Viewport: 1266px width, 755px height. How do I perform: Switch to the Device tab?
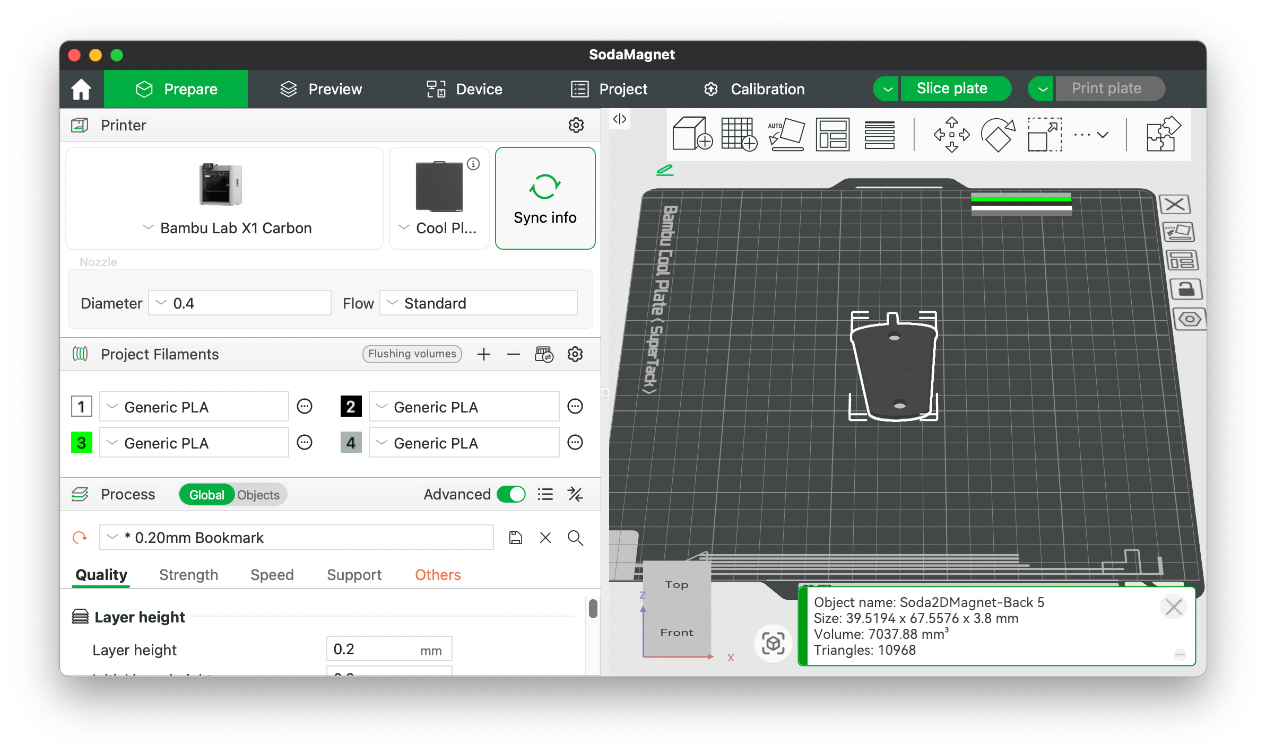(x=464, y=89)
